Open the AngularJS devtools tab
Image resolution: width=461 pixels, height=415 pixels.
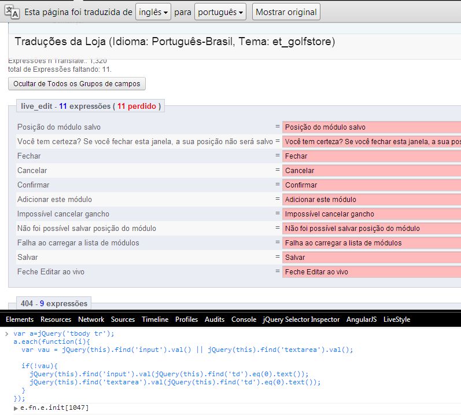tap(362, 319)
